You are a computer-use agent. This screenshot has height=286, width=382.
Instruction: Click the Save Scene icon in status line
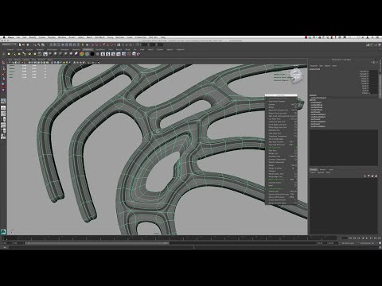[x=28, y=44]
